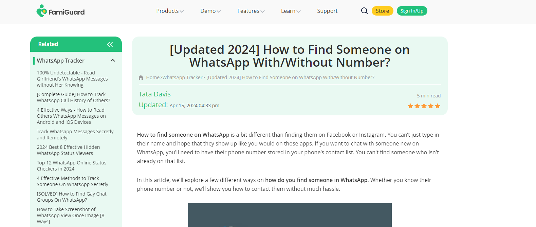Go to the Support page
Viewport: 536px width, 227px height.
tap(327, 11)
